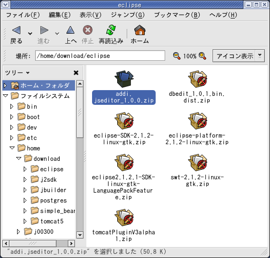
Task: Open the ヘルプ(H) menu
Action: [223, 15]
